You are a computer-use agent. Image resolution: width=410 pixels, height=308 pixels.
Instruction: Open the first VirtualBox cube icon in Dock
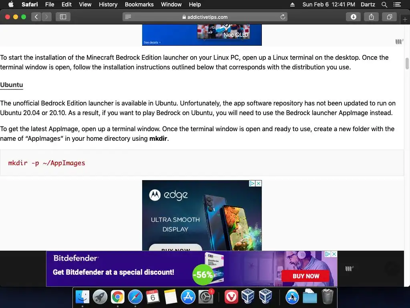[x=248, y=296]
